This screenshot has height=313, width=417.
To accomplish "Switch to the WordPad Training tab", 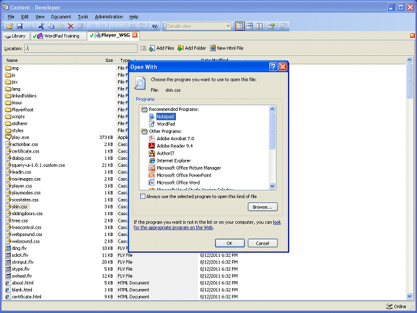I will 59,36.
